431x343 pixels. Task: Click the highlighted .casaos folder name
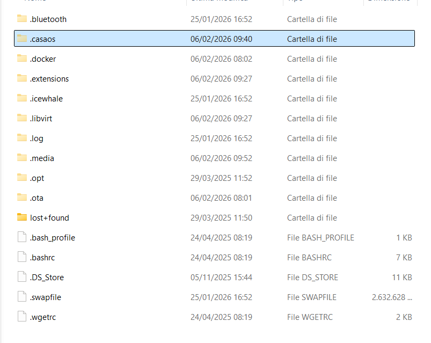(43, 39)
